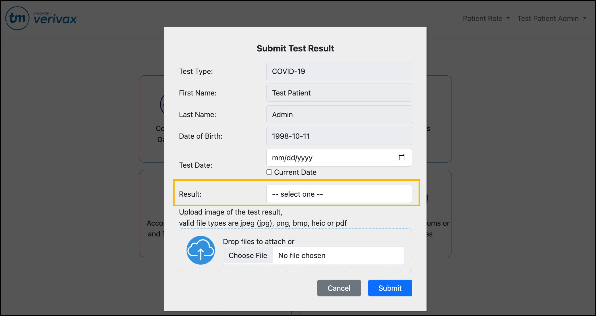The image size is (596, 316).
Task: Open the Test Date calendar picker icon
Action: click(x=402, y=157)
